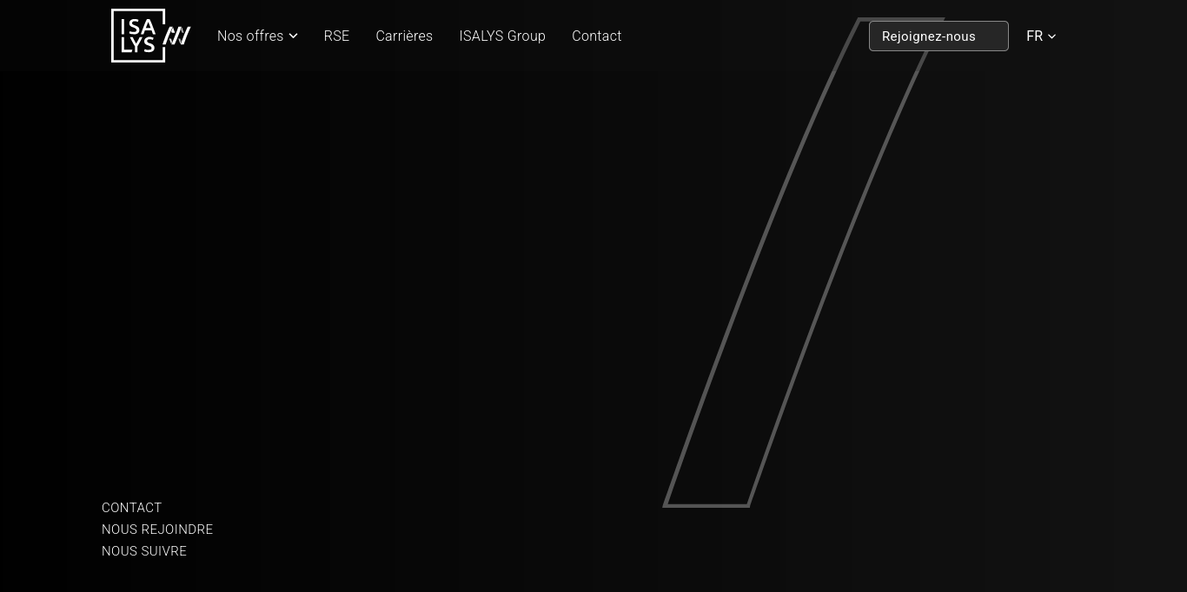Select Contact in the top navigation
The image size is (1187, 592).
[596, 36]
